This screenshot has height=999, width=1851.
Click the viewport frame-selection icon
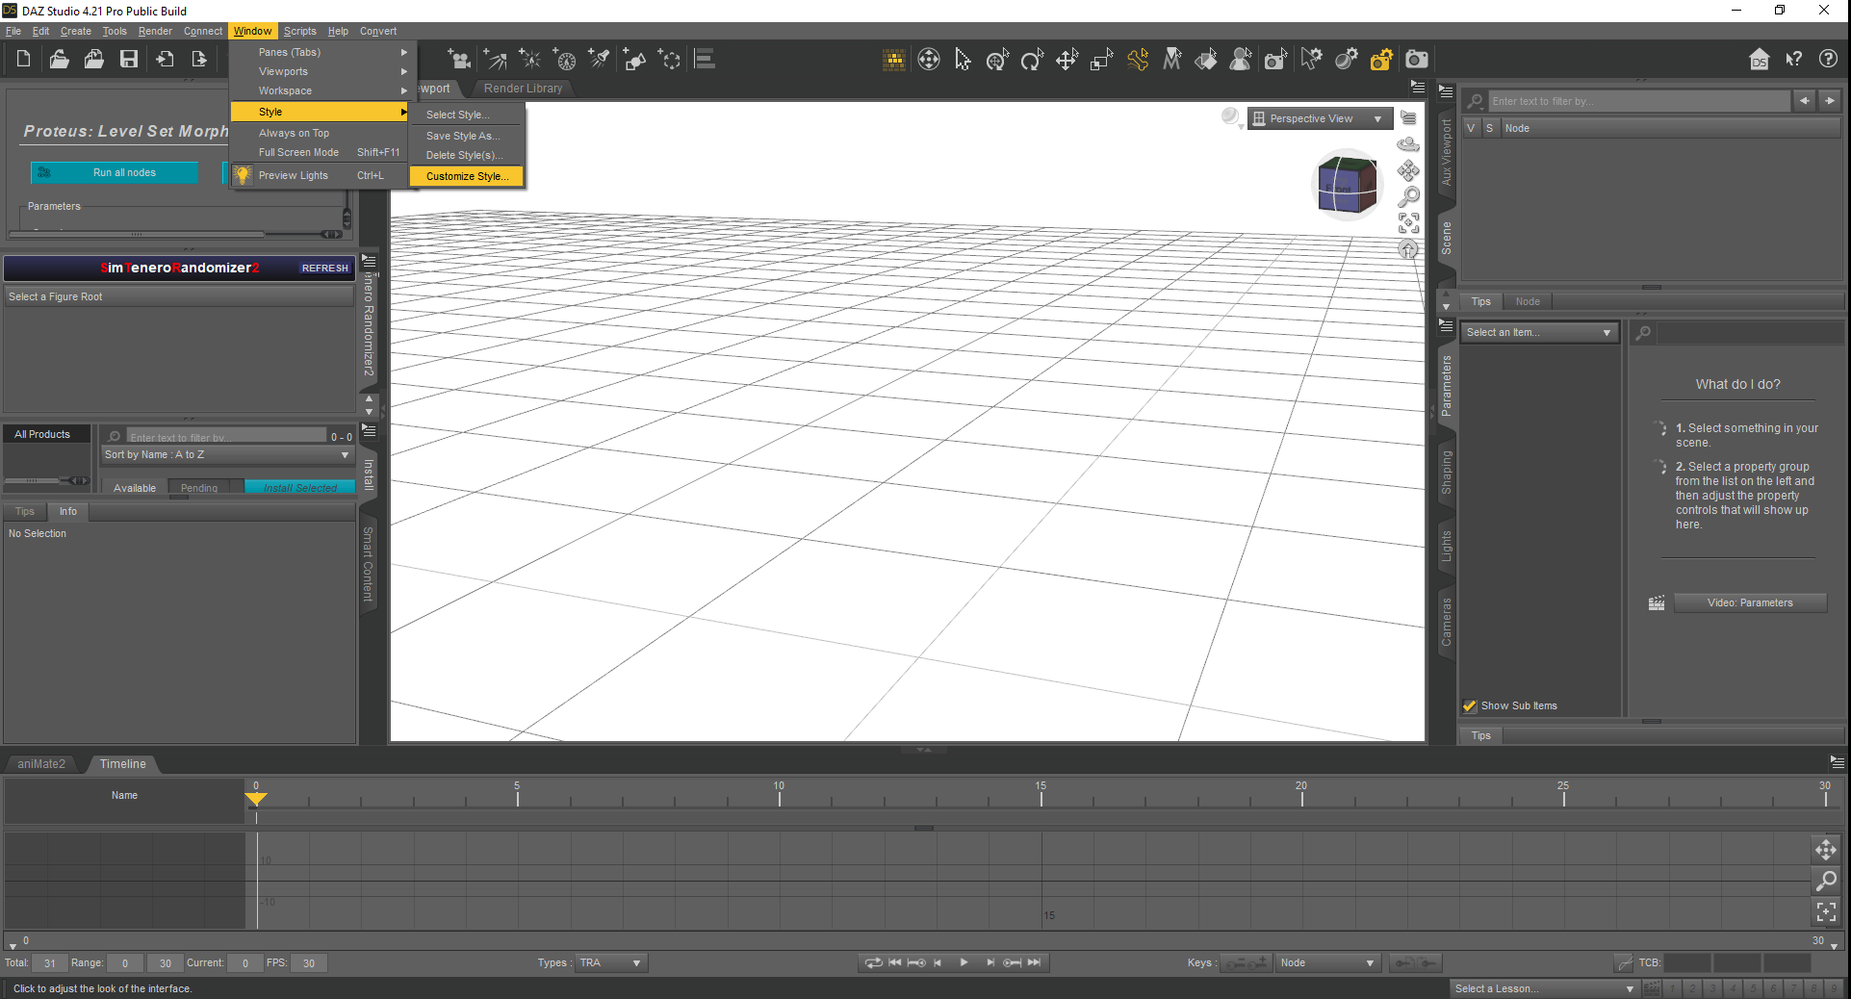(x=1408, y=223)
